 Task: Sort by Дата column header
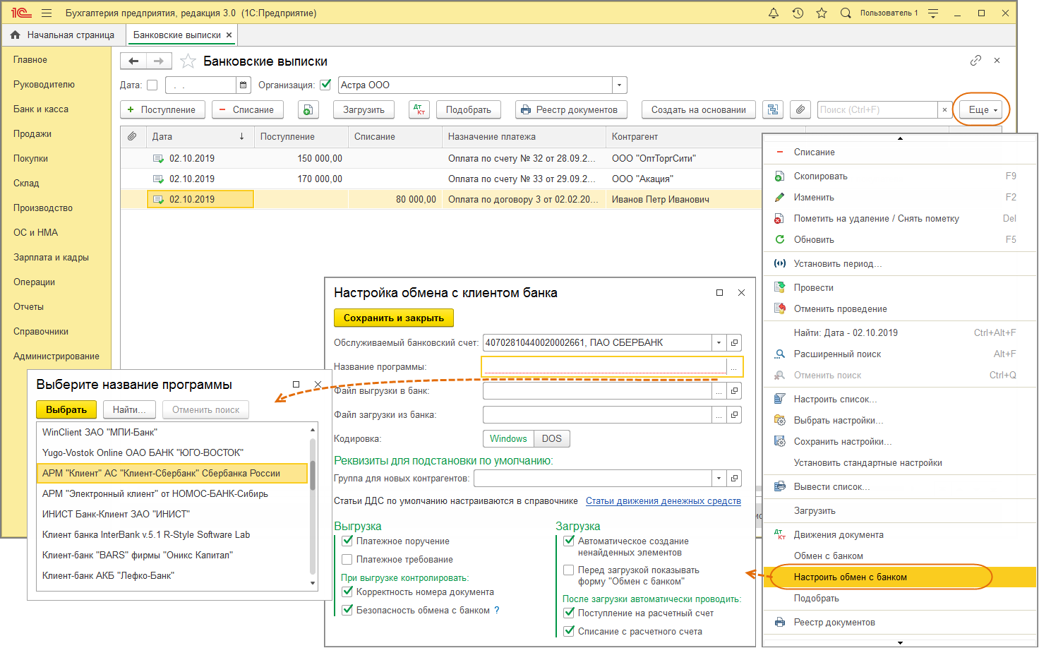pyautogui.click(x=199, y=136)
